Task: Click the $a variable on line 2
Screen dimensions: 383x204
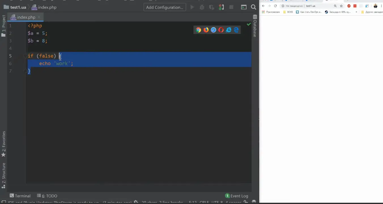Action: click(31, 33)
